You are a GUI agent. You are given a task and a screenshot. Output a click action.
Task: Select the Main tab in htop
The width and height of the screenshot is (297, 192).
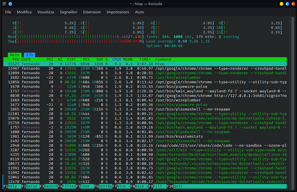click(15, 55)
